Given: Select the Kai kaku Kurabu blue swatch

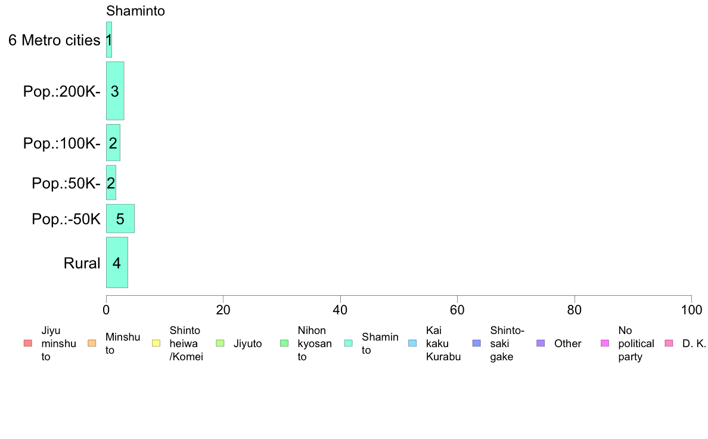Looking at the screenshot, I should coord(412,343).
